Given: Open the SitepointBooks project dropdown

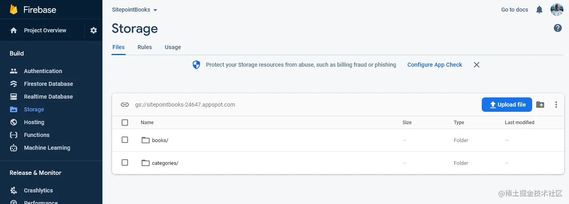Looking at the screenshot, I should (135, 10).
